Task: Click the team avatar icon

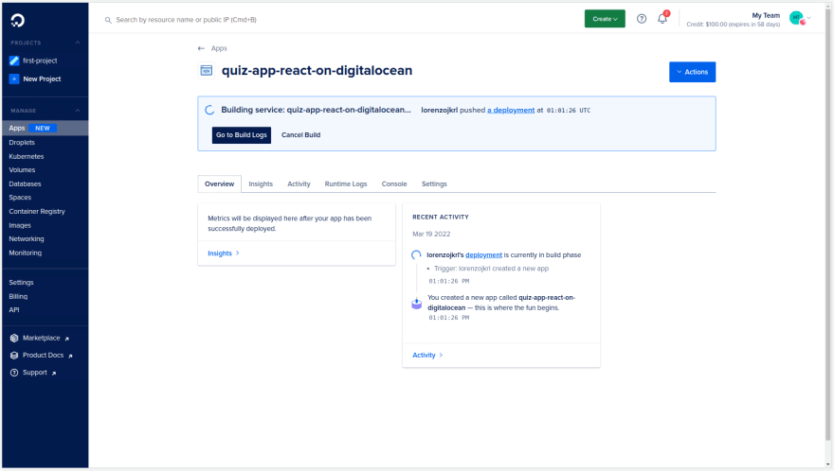Action: pyautogui.click(x=797, y=19)
